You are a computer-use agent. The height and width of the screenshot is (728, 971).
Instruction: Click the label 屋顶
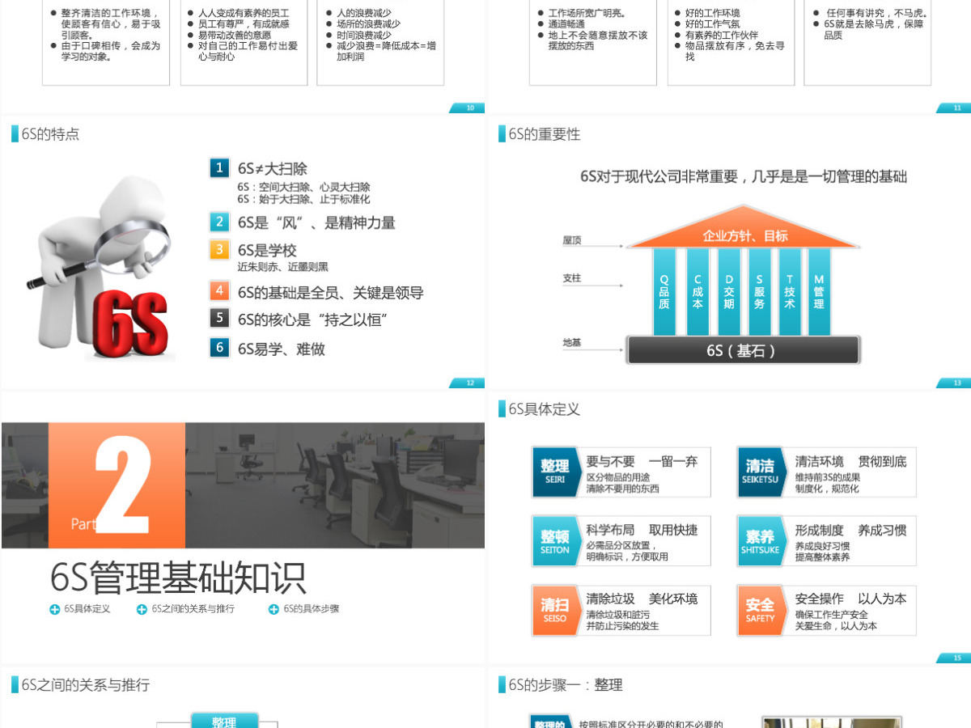point(572,240)
